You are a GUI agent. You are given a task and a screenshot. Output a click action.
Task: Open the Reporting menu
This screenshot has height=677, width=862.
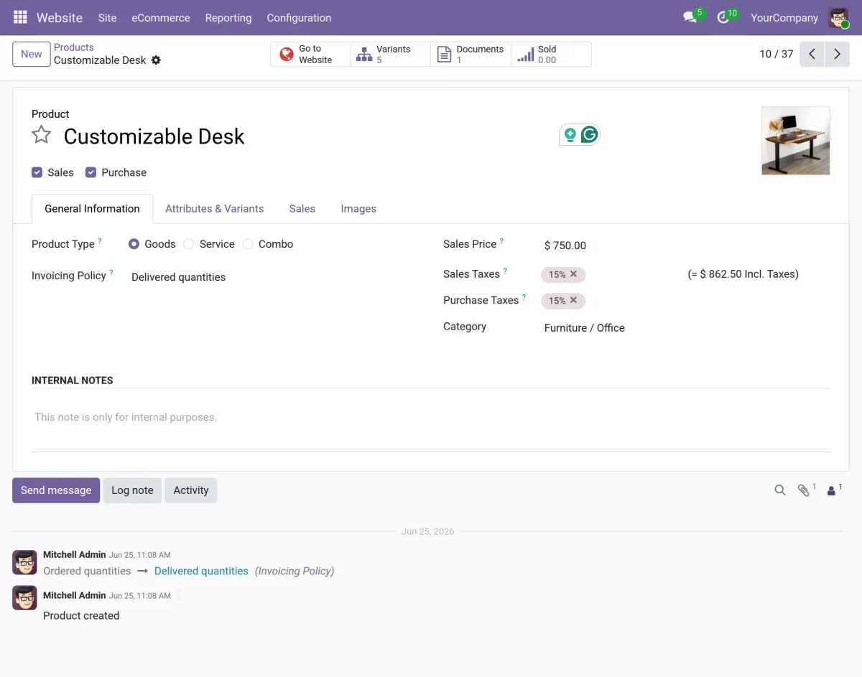(x=228, y=18)
